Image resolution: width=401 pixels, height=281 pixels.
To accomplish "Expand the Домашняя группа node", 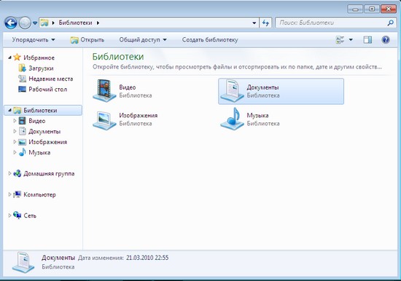I will coord(9,173).
